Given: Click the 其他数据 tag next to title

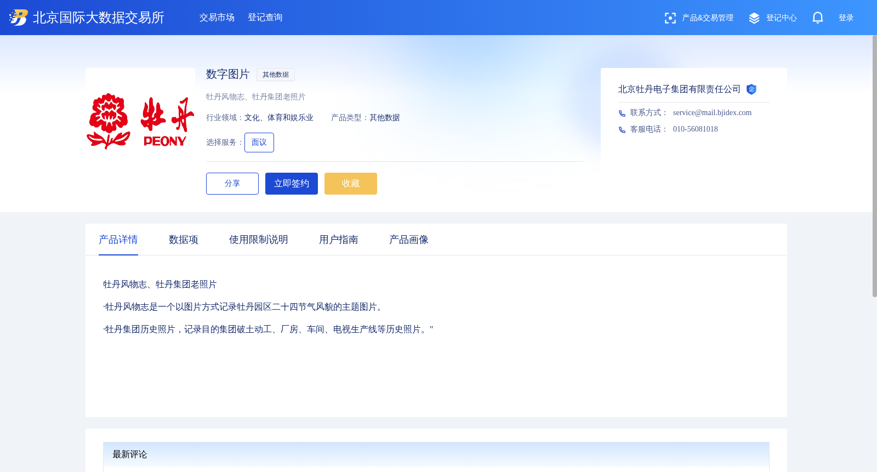Looking at the screenshot, I should pos(276,75).
